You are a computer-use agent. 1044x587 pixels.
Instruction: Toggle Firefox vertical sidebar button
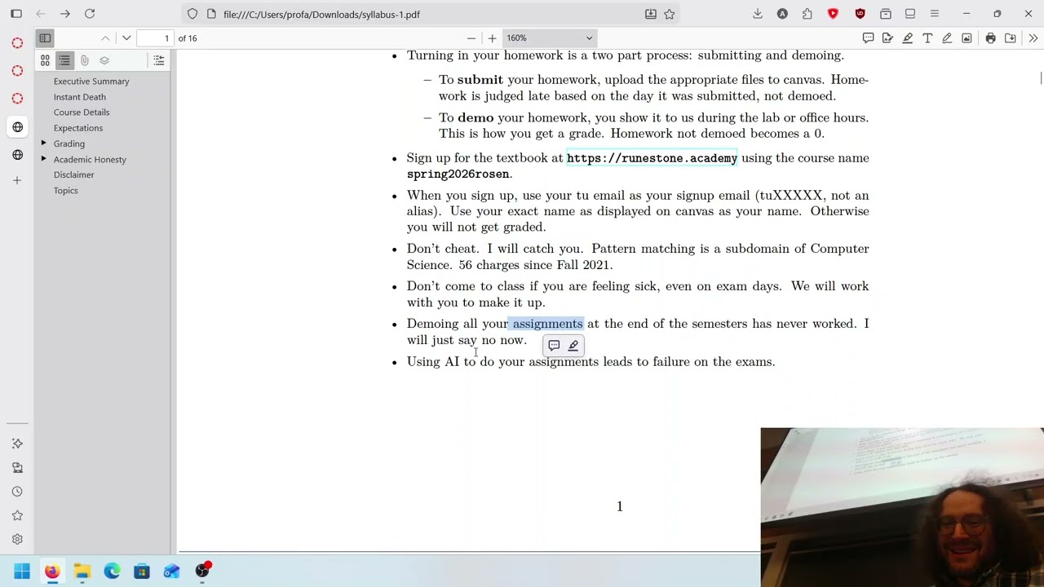click(x=16, y=14)
